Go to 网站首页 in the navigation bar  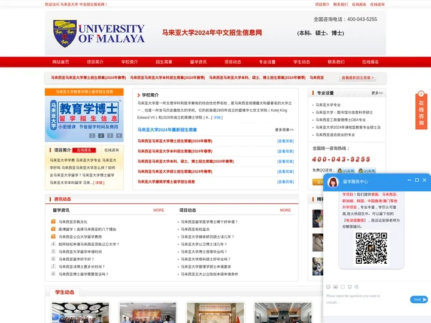point(60,62)
